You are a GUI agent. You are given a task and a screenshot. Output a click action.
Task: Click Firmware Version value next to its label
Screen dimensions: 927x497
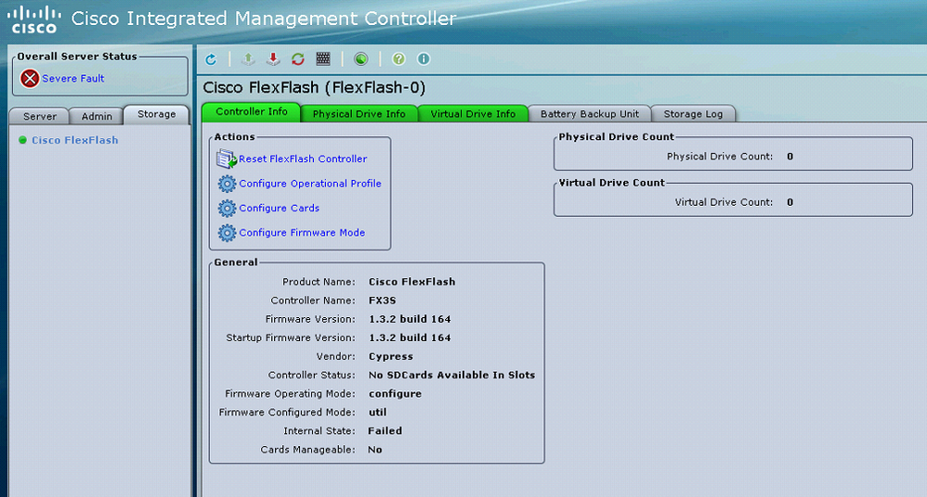pyautogui.click(x=410, y=319)
